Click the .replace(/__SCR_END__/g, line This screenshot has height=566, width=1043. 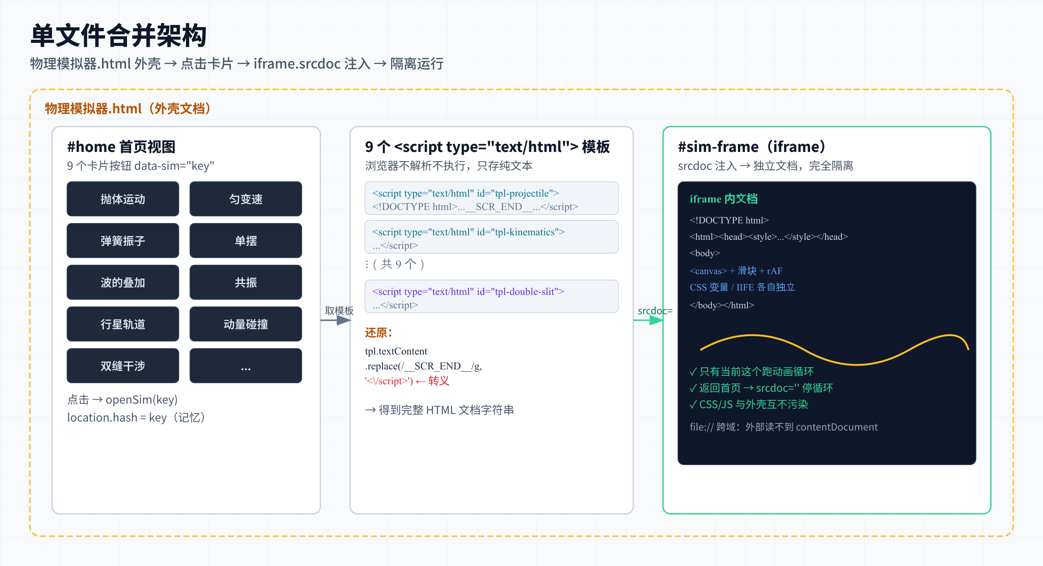(424, 366)
